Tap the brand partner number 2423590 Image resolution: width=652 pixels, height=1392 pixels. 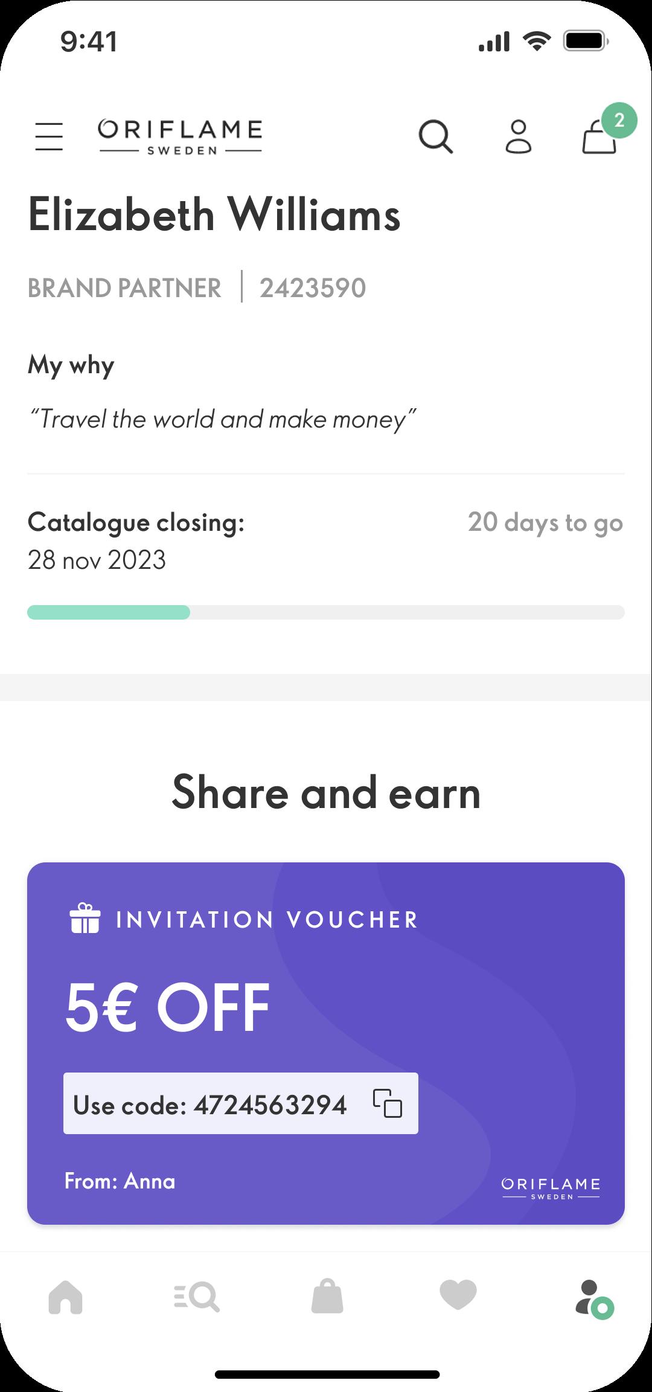click(313, 288)
